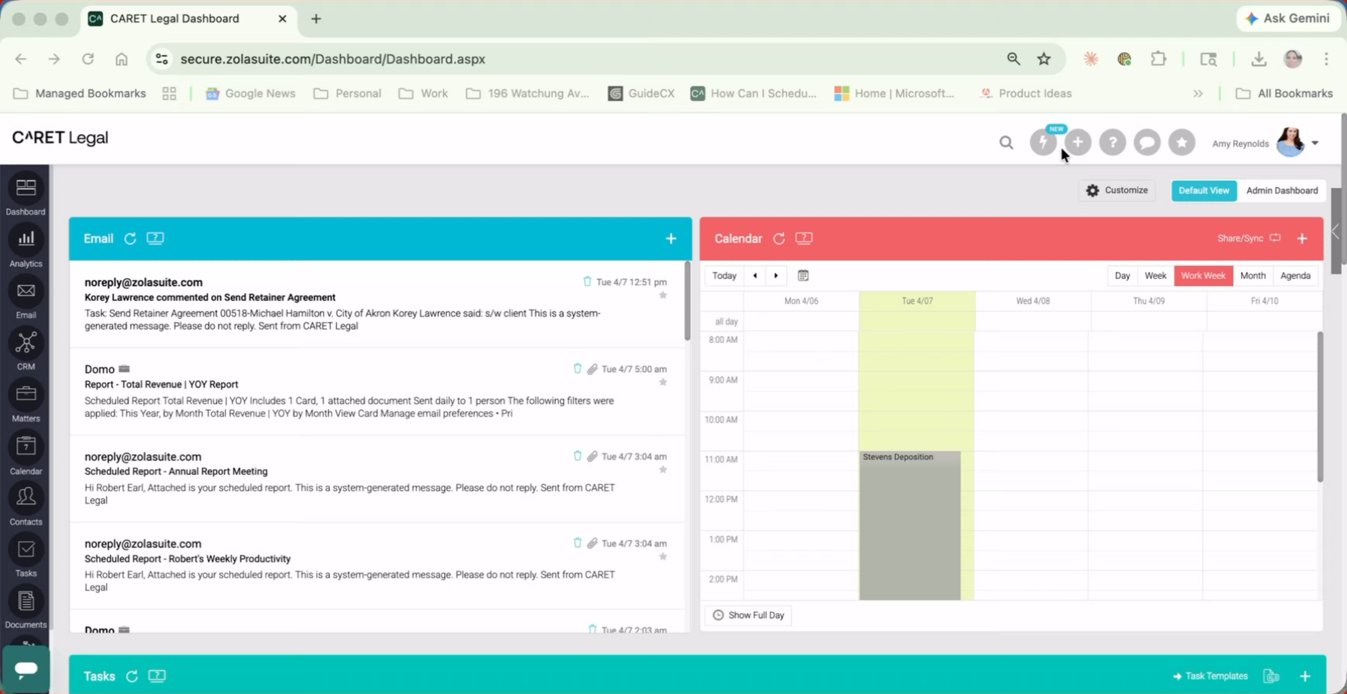This screenshot has height=694, width=1347.
Task: Star the Annual Report Meeting email
Action: click(x=663, y=469)
